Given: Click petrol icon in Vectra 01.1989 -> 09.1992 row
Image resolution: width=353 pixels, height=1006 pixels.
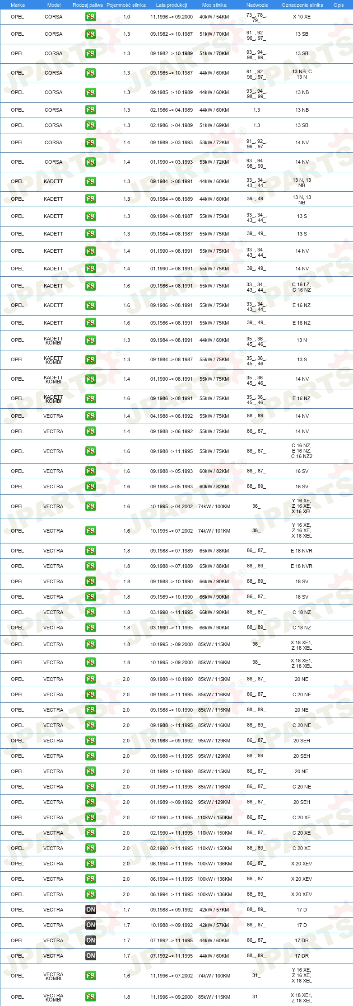Looking at the screenshot, I should click(x=91, y=802).
